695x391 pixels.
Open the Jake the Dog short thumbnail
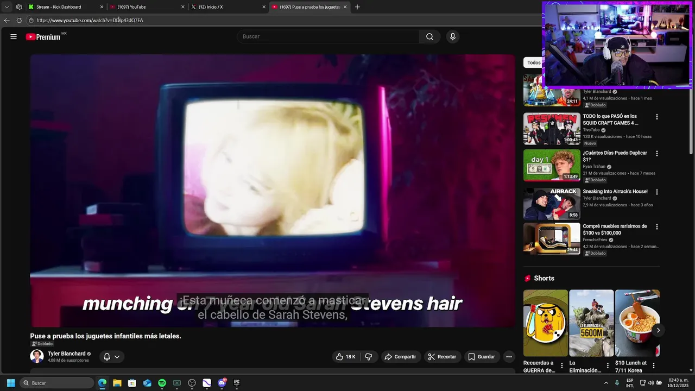[546, 323]
